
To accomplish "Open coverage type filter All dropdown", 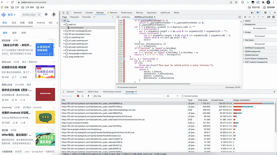I will 172,96.
